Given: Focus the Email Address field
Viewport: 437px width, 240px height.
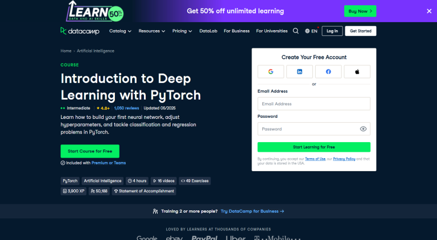Looking at the screenshot, I should click(x=314, y=104).
